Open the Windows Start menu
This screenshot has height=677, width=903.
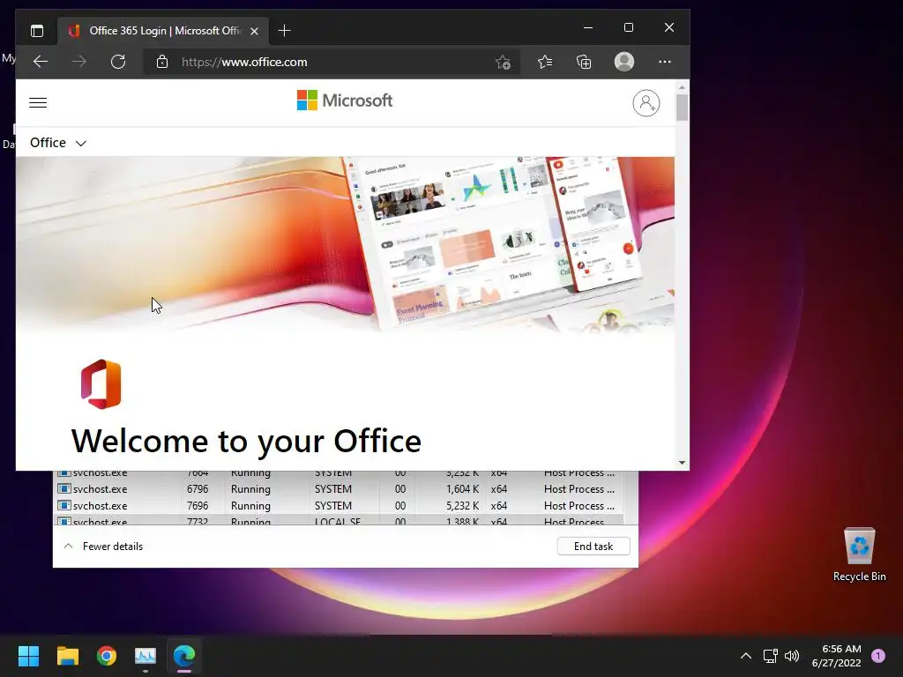28,656
